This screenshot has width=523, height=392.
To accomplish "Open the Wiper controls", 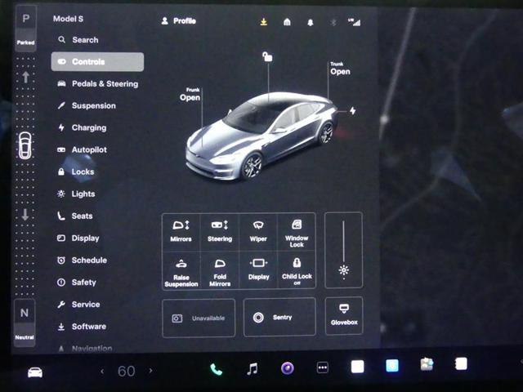I will [258, 231].
